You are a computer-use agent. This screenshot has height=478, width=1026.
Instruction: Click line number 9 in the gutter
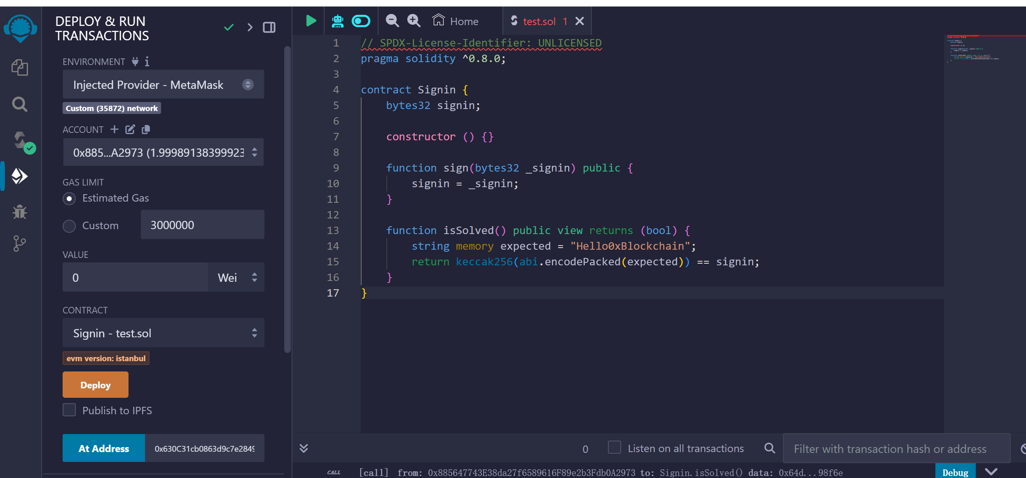coord(336,168)
